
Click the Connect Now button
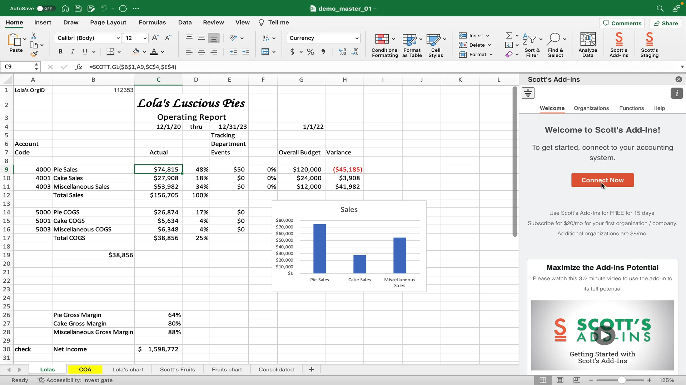(x=602, y=180)
